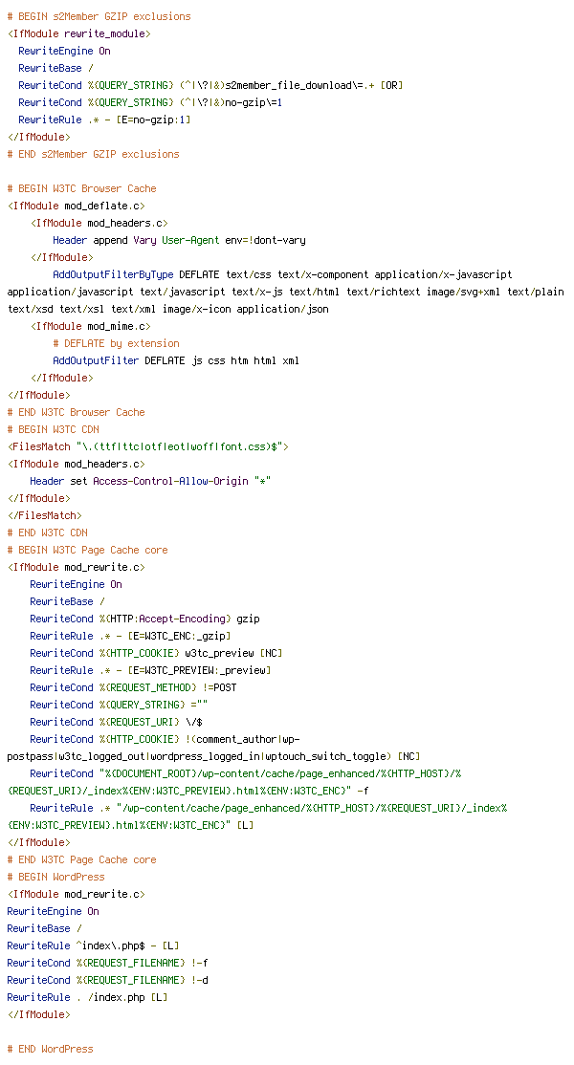The width and height of the screenshot is (574, 1065).
Task: Click the 'E=W3TC_ENC:_gzip' RewriteRule line
Action: click(x=130, y=636)
